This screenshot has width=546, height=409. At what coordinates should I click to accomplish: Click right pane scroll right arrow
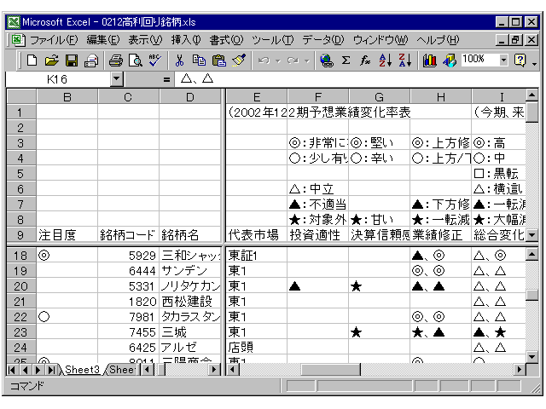pos(520,369)
